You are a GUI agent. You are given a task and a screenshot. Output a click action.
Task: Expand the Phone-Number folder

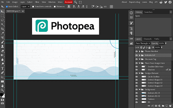click(139, 51)
